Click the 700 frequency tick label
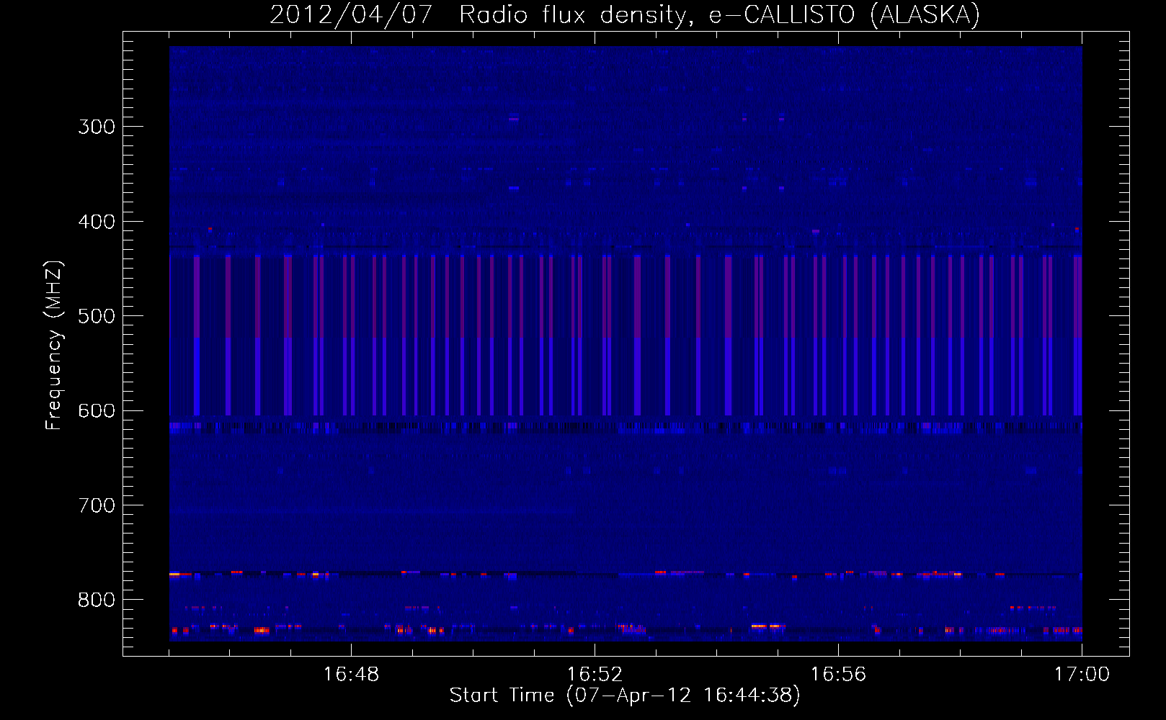The width and height of the screenshot is (1166, 720). coord(97,505)
